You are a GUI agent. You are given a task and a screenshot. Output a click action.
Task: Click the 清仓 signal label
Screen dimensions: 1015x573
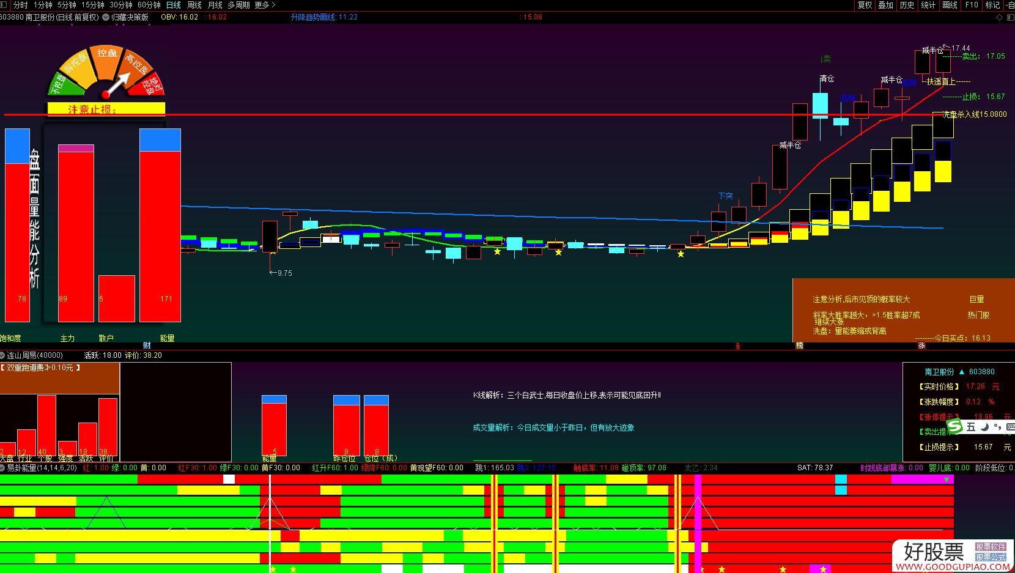tap(827, 78)
